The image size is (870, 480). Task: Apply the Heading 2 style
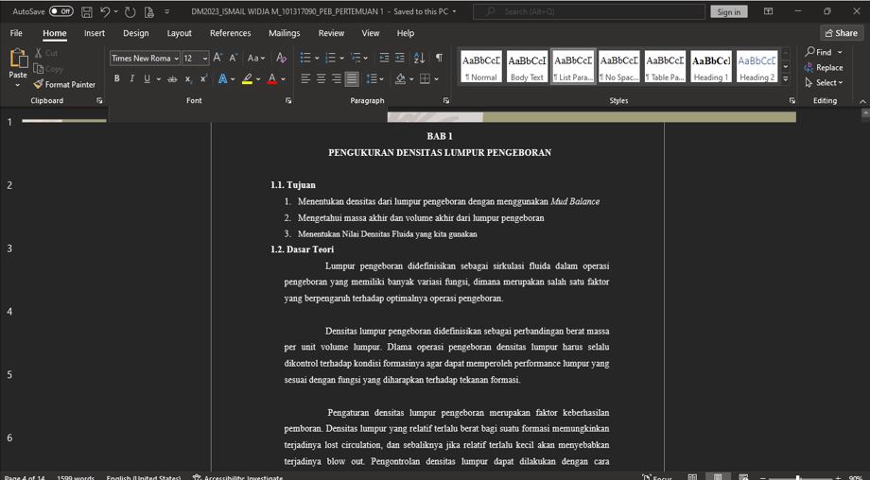757,66
